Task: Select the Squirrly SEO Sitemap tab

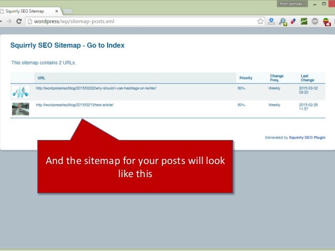Action: (x=30, y=11)
